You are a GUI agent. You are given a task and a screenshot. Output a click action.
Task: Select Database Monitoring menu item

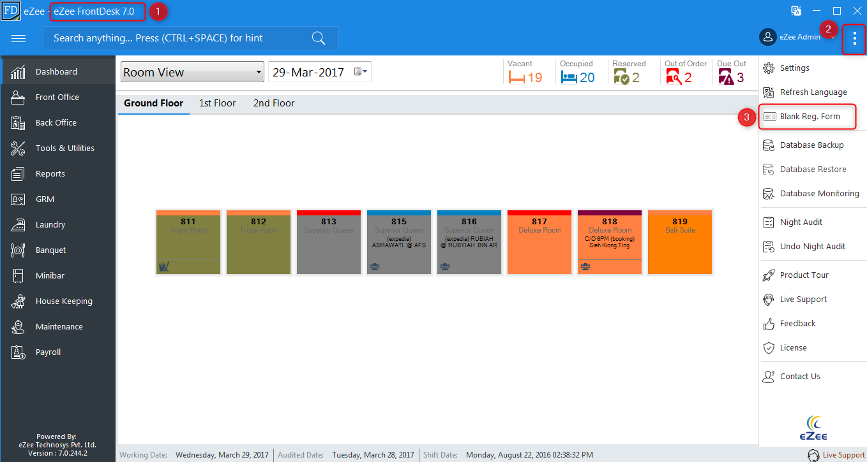[x=813, y=194]
